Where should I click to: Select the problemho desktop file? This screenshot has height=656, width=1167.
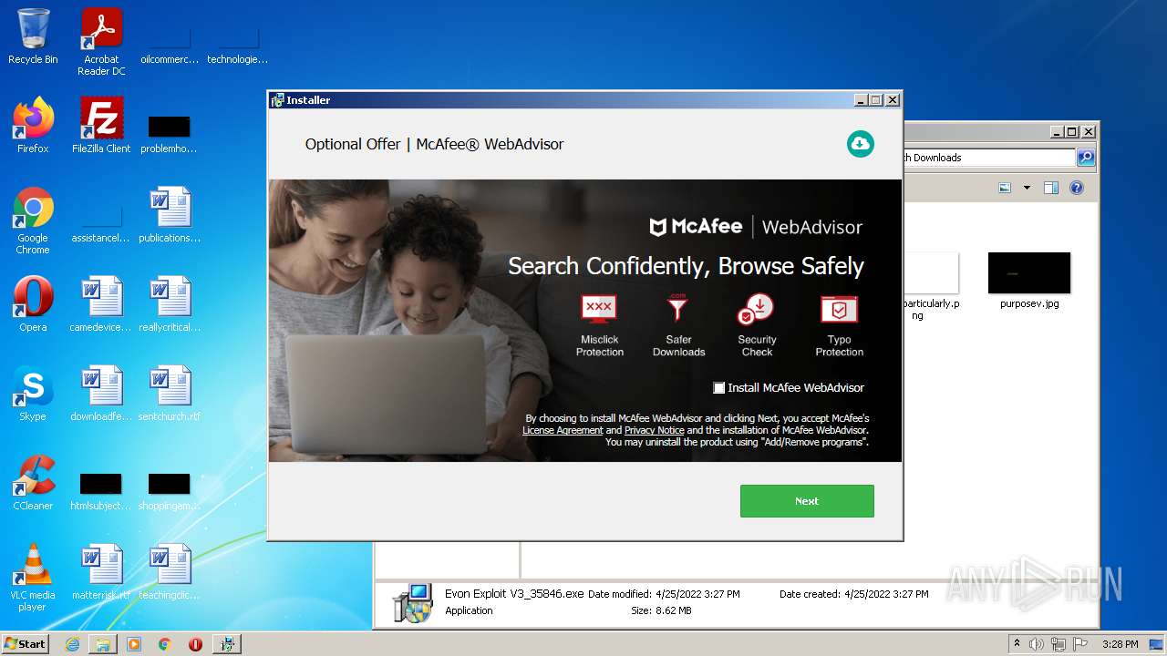tap(170, 133)
